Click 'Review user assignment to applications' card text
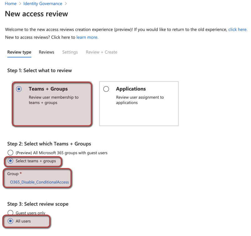This screenshot has height=236, width=251. click(x=140, y=100)
